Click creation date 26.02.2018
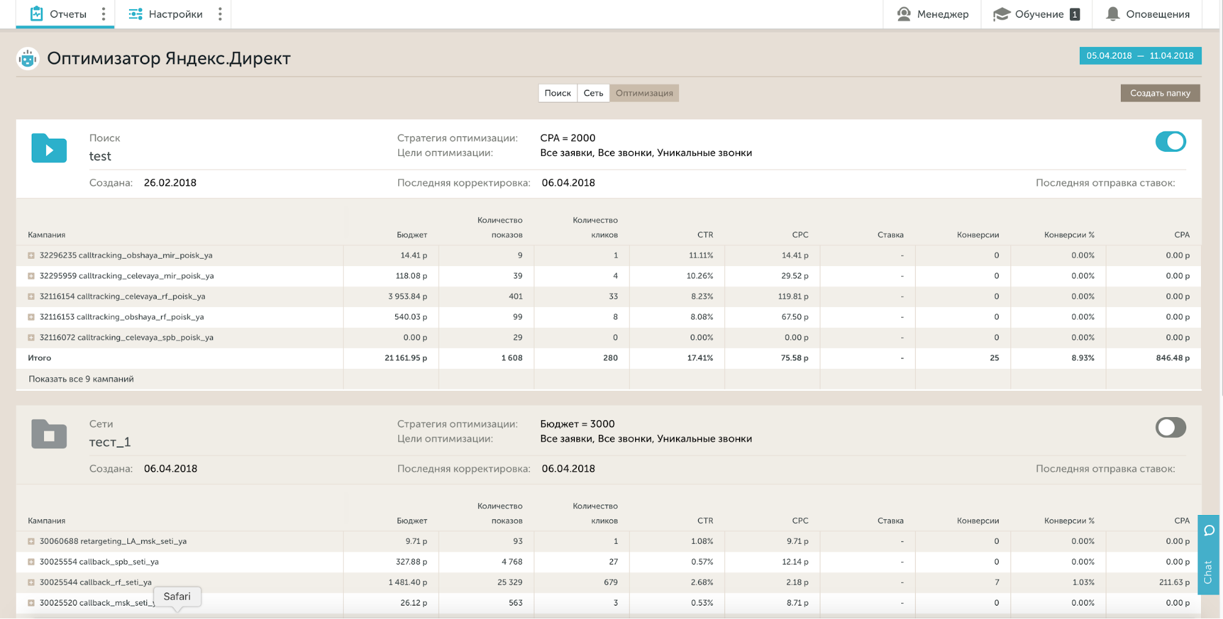Viewport: 1223px width, 619px height. point(170,183)
